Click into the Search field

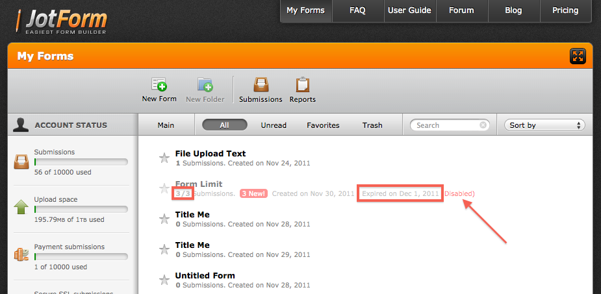(x=446, y=125)
